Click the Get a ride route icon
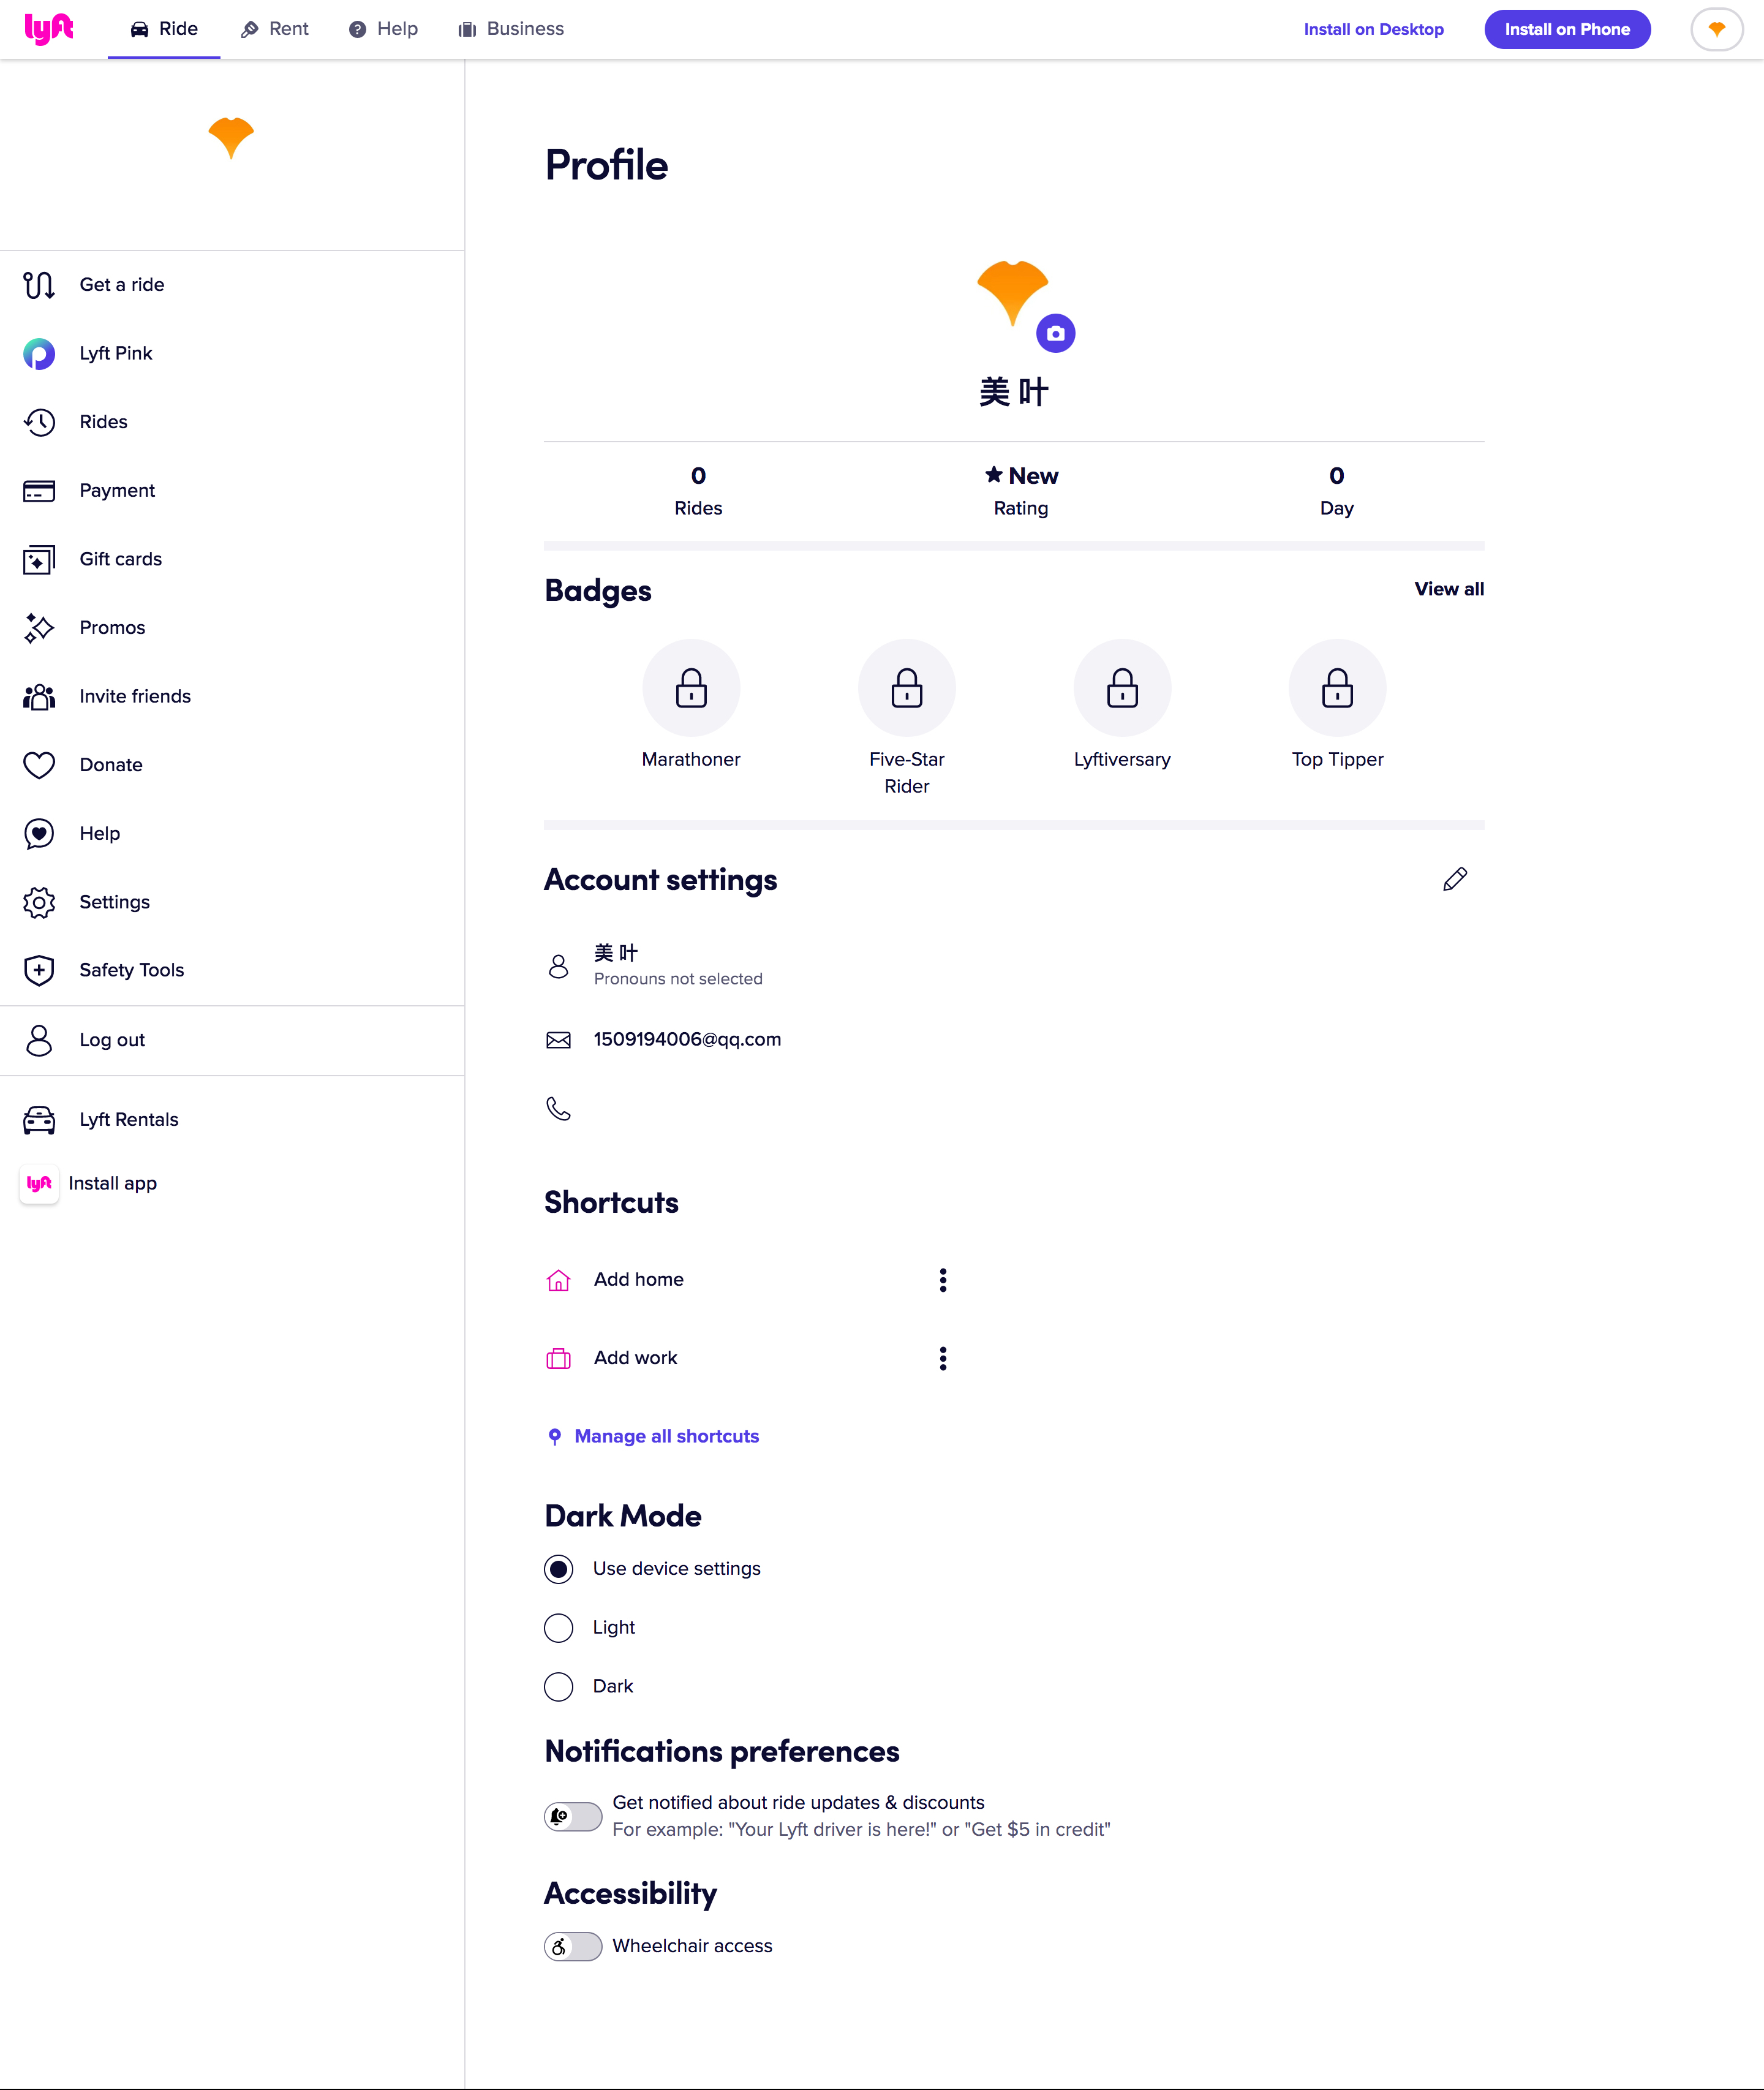Screen dimensions: 1764x2090 [39, 285]
